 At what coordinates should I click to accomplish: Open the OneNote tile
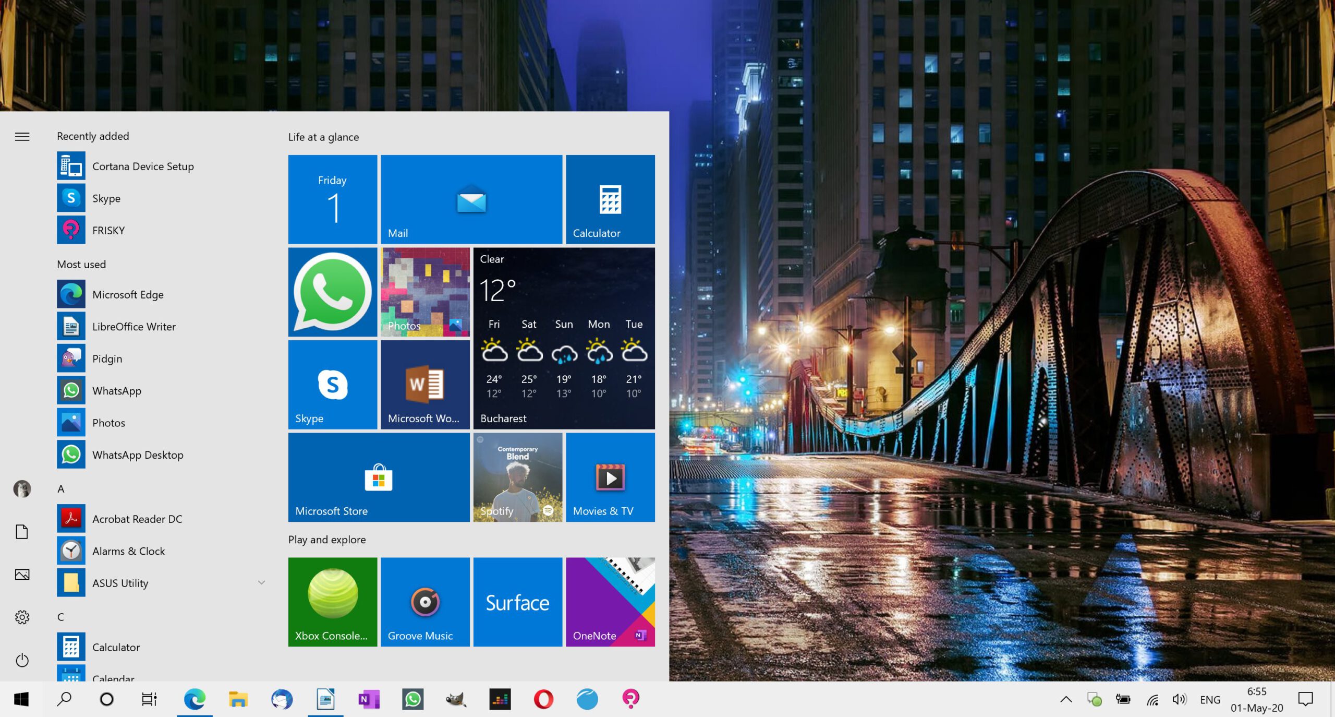coord(610,602)
